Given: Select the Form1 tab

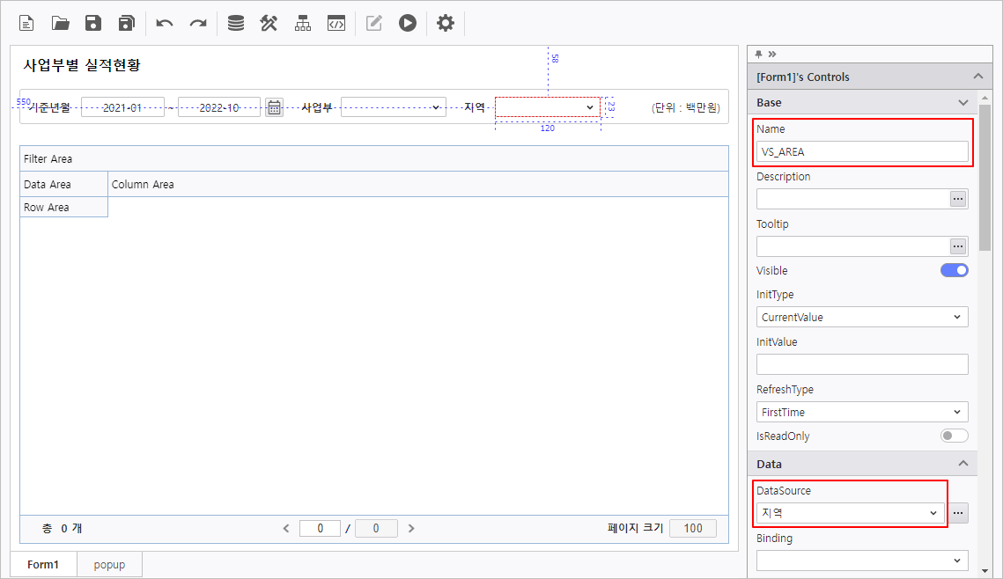Looking at the screenshot, I should coord(43,564).
